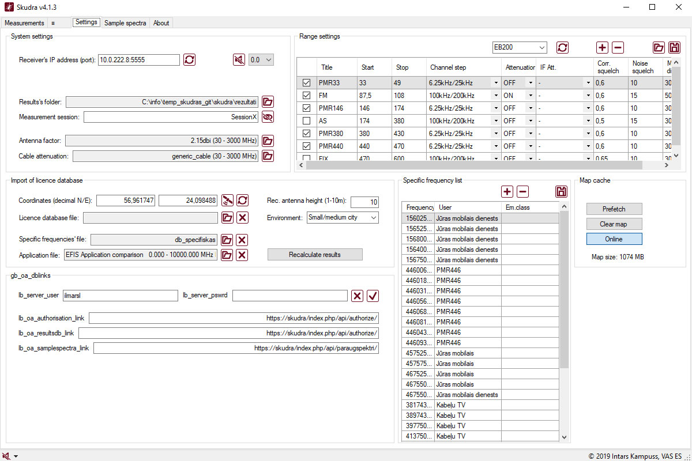Add new range with plus icon

[x=602, y=48]
